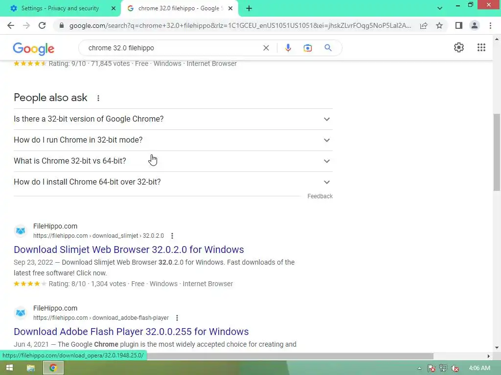
Task: Clear search box with X icon
Action: click(x=266, y=48)
